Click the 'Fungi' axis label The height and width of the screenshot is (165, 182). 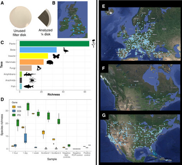[12, 68]
